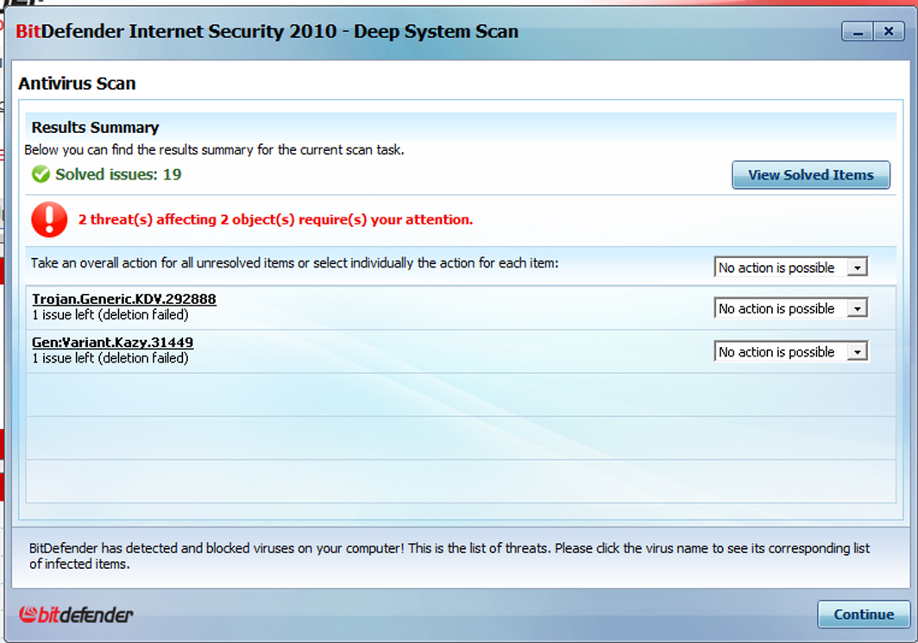Close the Deep System Scan window
The height and width of the screenshot is (643, 918).
(x=889, y=31)
